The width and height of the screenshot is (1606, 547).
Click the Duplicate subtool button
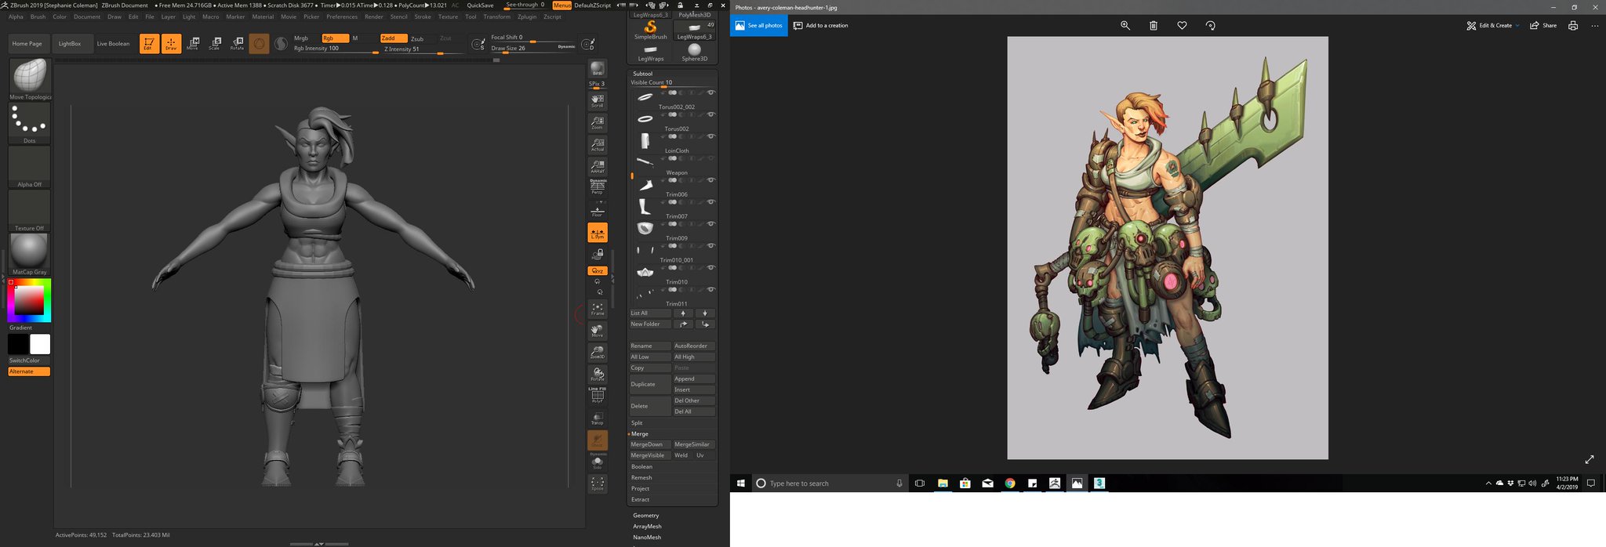click(649, 384)
